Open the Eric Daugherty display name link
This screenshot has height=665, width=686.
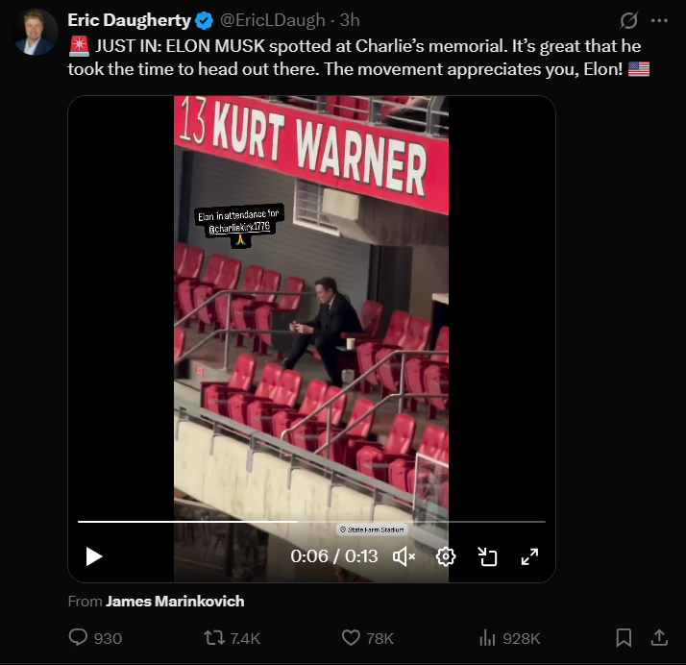click(x=129, y=20)
